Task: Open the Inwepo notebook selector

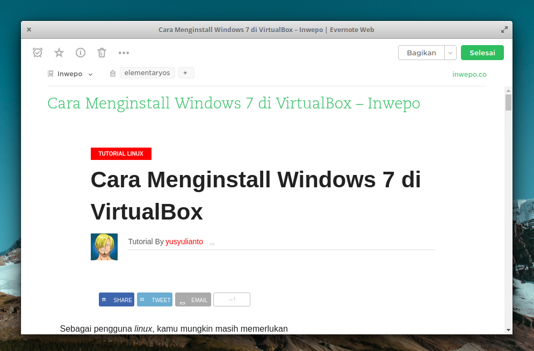Action: pos(75,74)
